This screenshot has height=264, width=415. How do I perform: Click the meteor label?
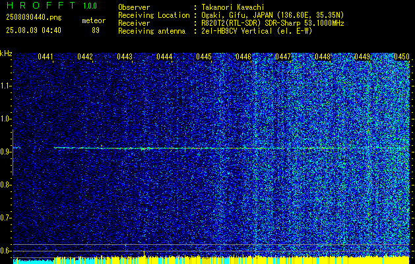tap(94, 20)
